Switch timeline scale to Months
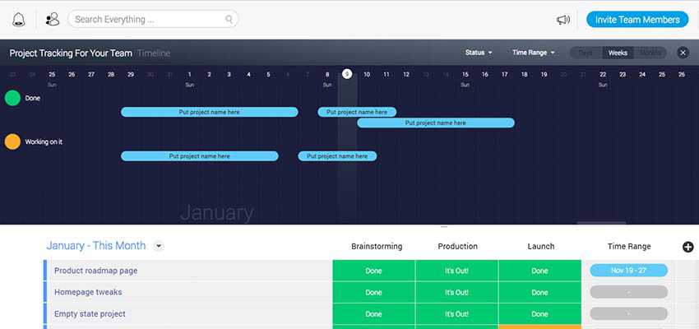Screen dimensions: 699x329 (x=650, y=53)
